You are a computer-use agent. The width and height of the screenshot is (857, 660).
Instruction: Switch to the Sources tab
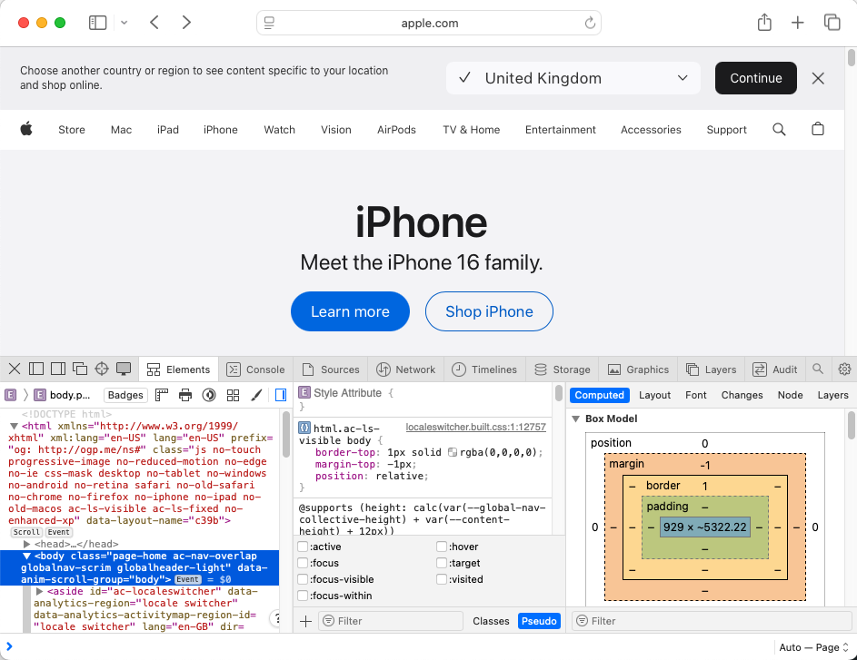point(331,369)
